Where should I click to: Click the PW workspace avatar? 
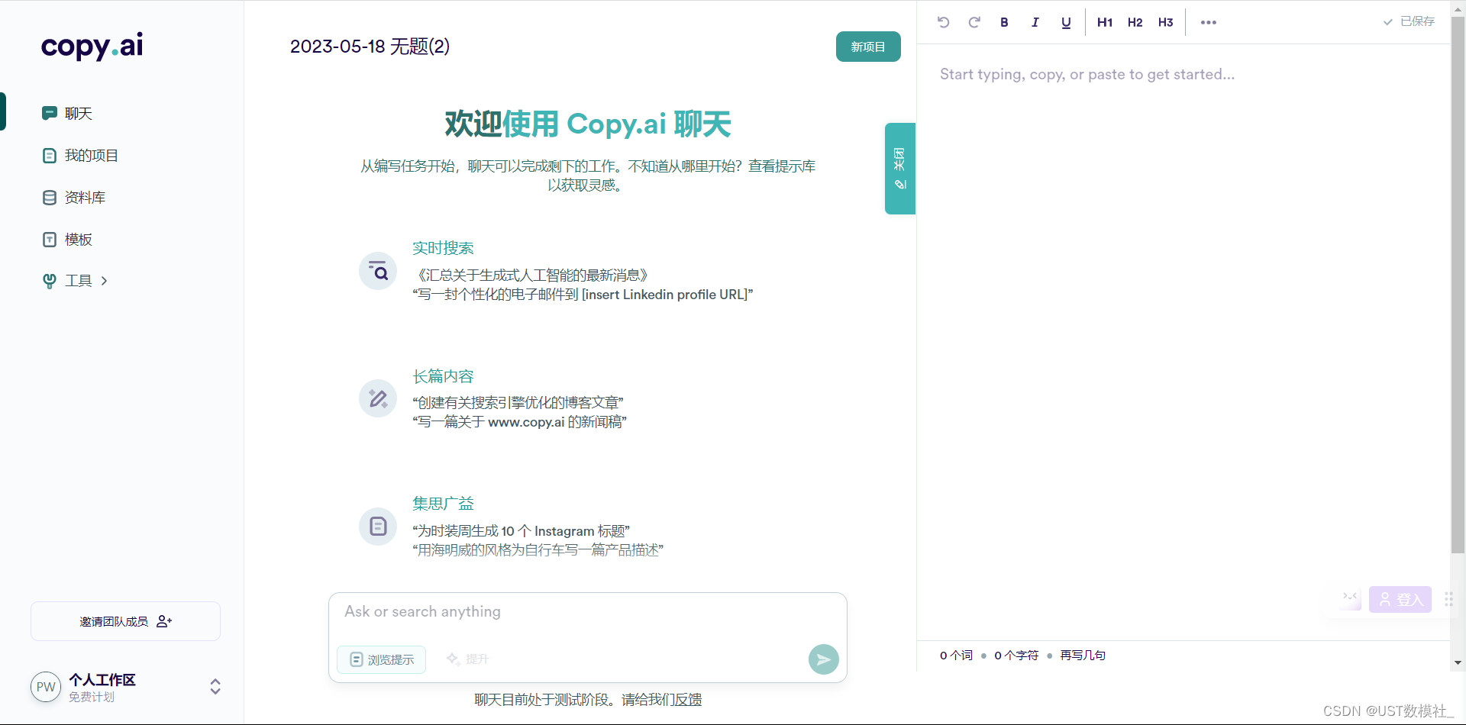(x=46, y=687)
